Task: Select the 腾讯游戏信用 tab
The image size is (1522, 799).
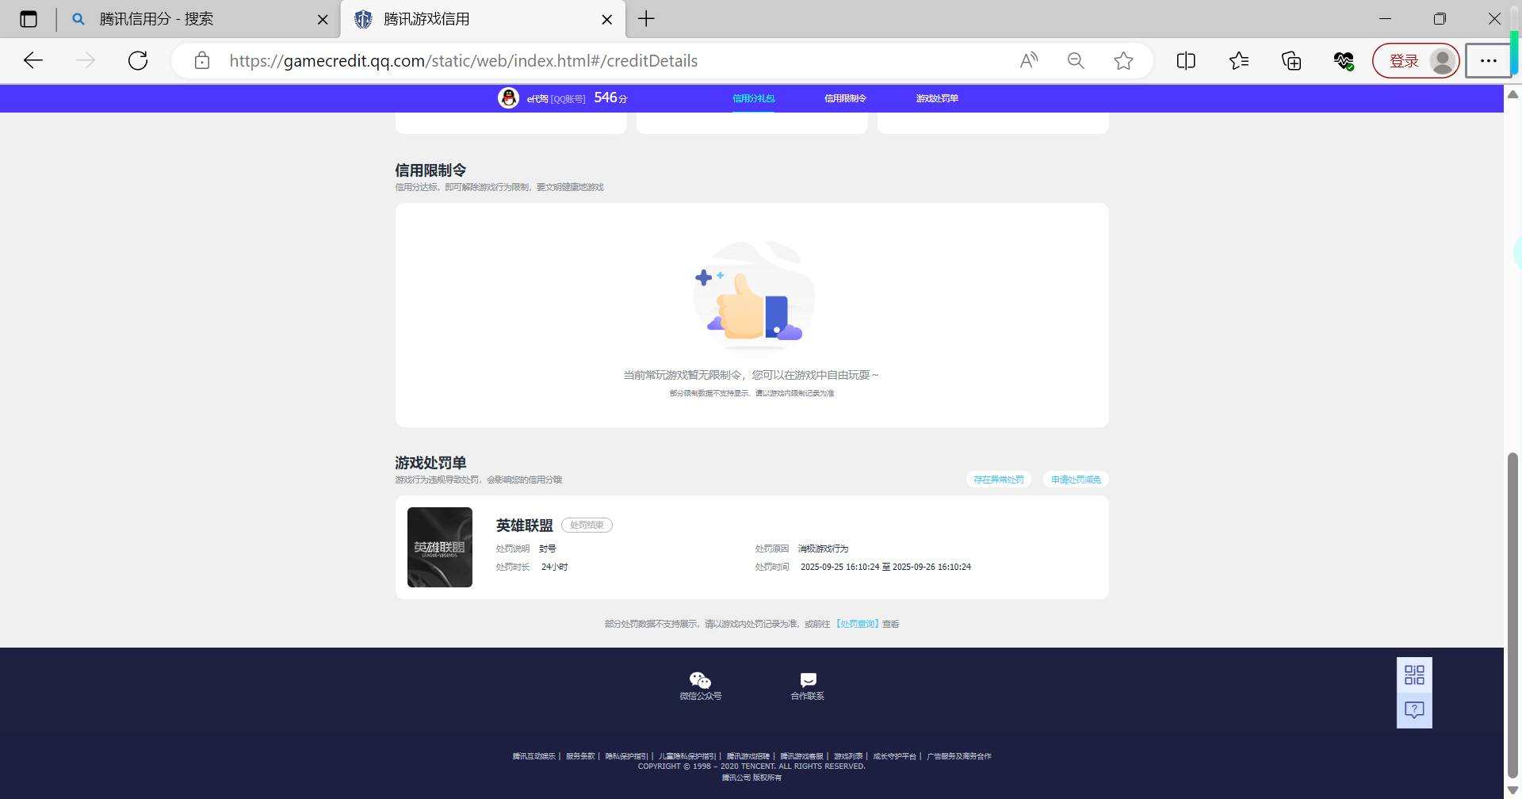Action: pos(484,19)
